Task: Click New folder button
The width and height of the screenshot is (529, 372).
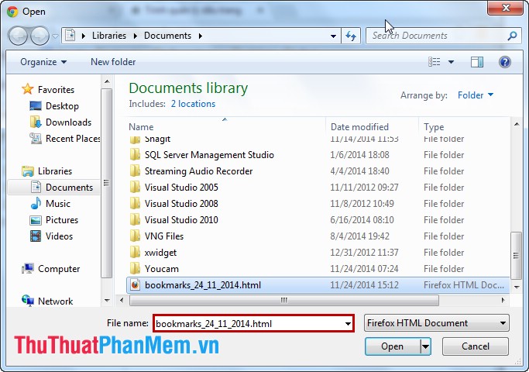Action: pos(113,62)
